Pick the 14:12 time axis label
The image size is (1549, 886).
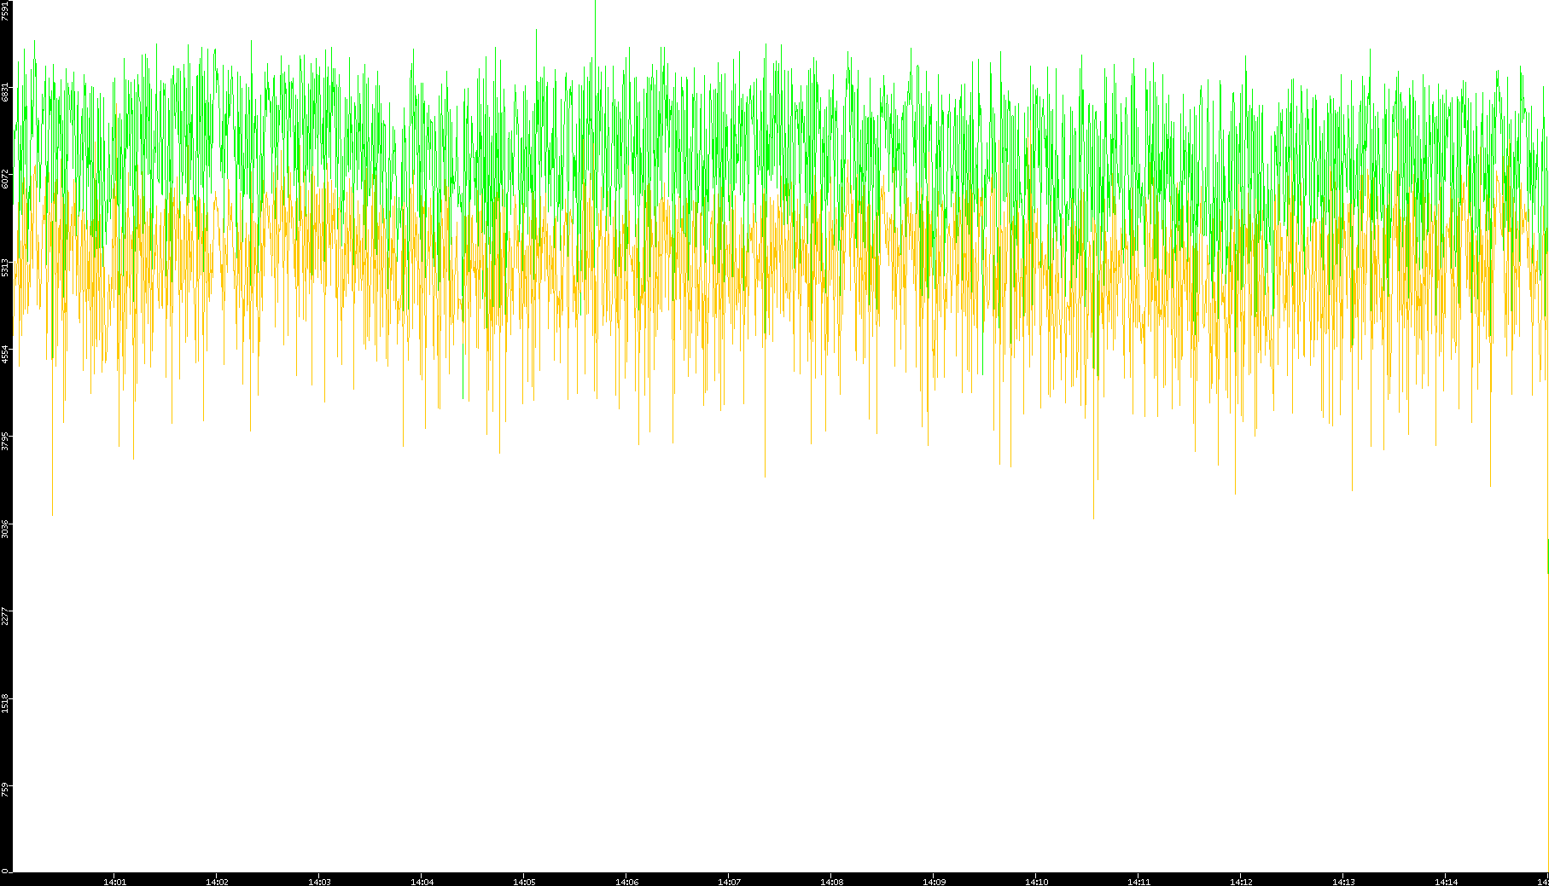[1241, 882]
